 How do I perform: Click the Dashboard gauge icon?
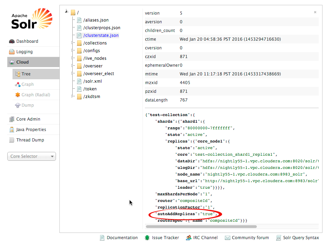12,41
